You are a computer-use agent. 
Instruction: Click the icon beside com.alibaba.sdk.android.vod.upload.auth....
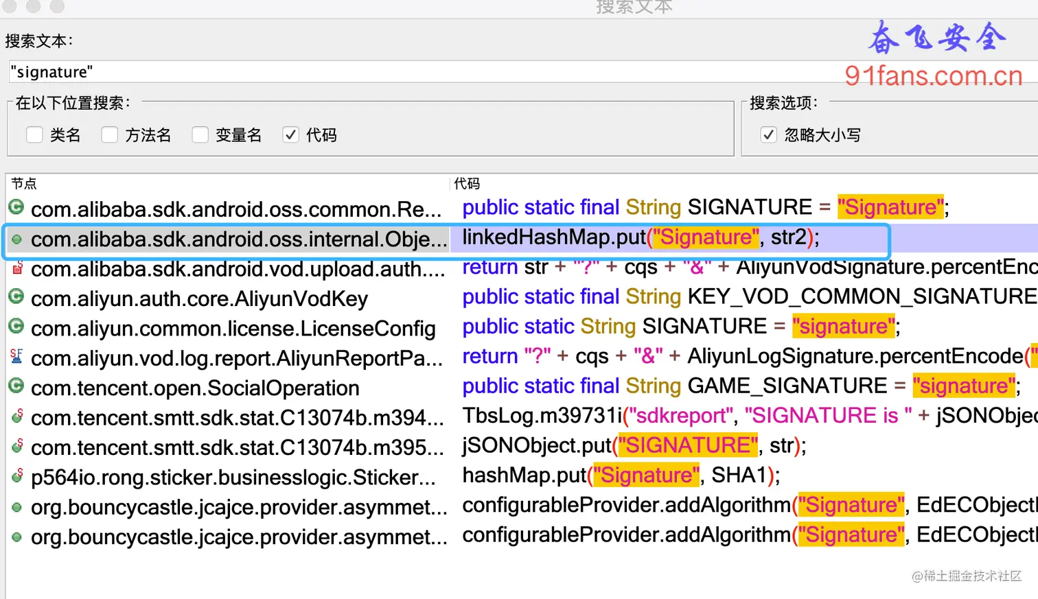(17, 268)
